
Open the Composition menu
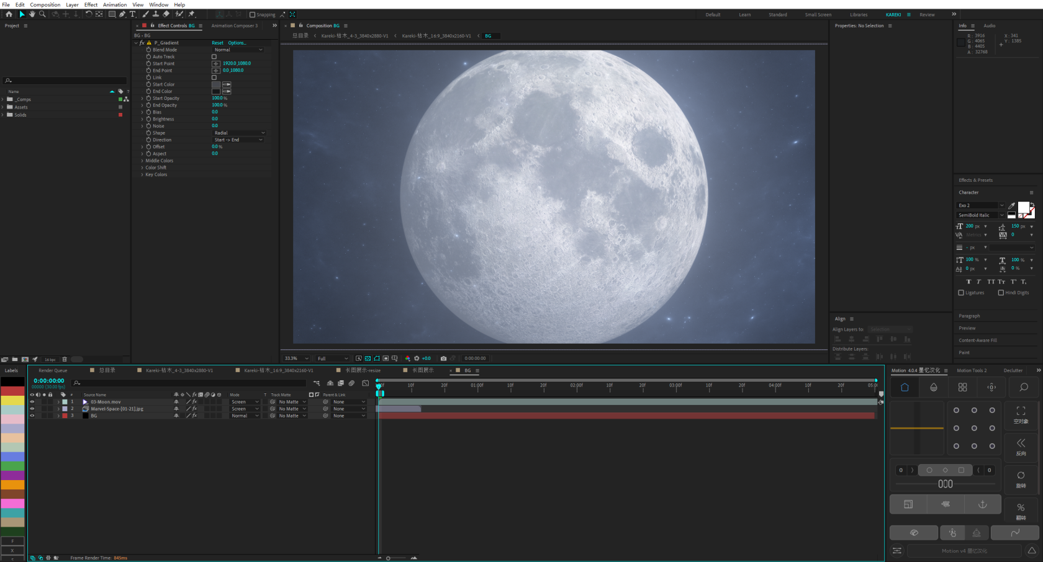click(x=45, y=4)
